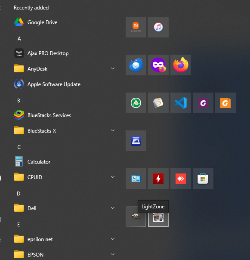Launch the Microsoft Store tile
250x260 pixels.
pos(203,179)
